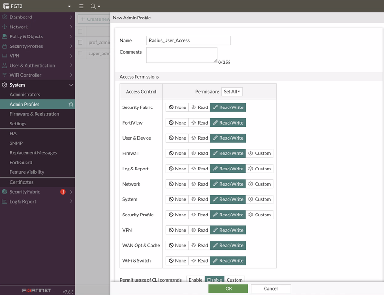Enable CLI commands usage
Screen dimensions: 384x295
(x=195, y=280)
